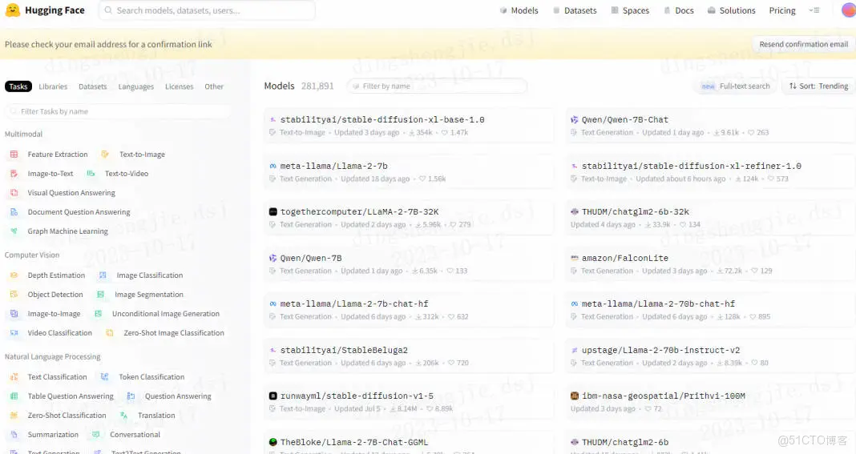This screenshot has width=856, height=454.
Task: Select the Image-to-Text task icon
Action: click(x=14, y=174)
